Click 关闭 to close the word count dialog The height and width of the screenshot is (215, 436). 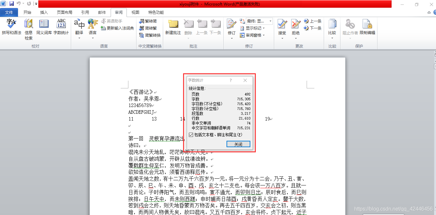(238, 144)
